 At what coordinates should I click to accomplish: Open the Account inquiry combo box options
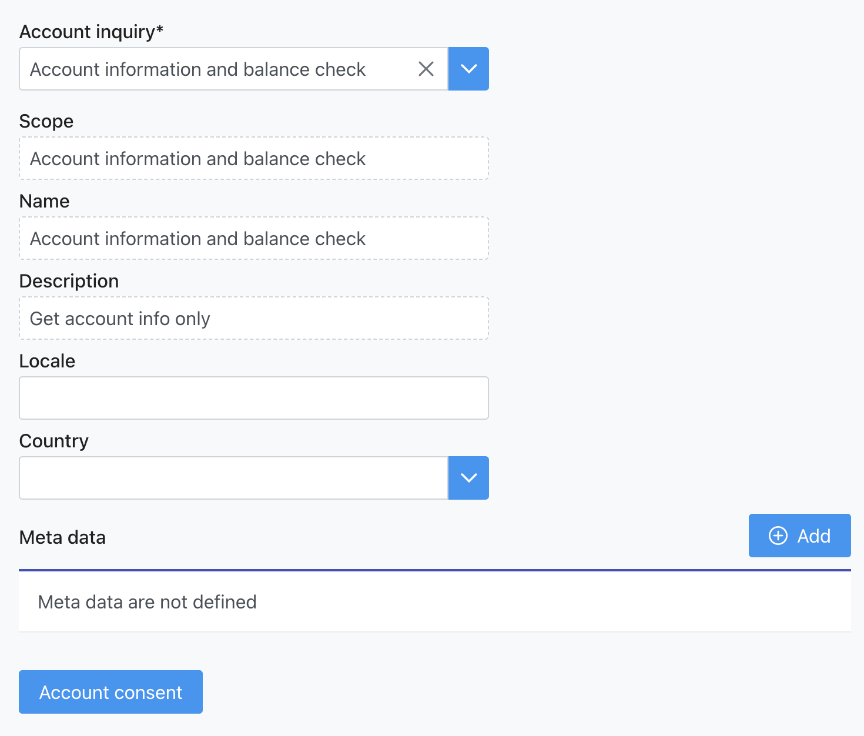coord(468,69)
